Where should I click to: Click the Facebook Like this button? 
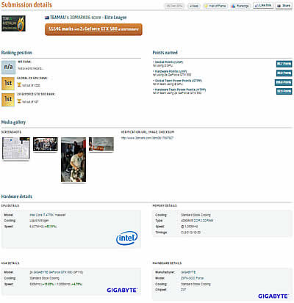point(263,5)
